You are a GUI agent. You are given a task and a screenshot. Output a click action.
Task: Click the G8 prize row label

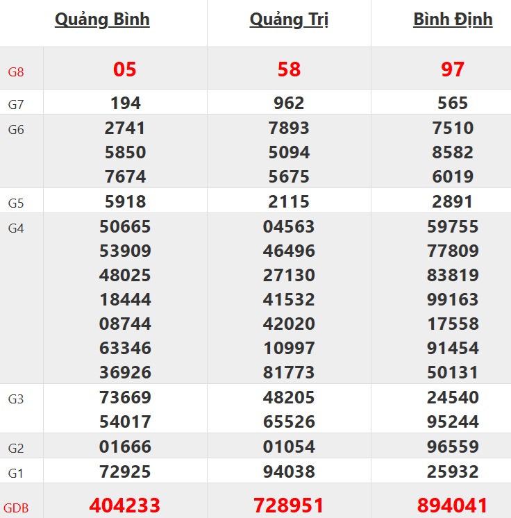(x=16, y=72)
